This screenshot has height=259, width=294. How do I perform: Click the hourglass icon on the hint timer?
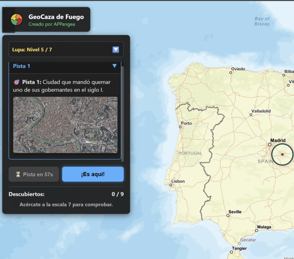pos(18,174)
